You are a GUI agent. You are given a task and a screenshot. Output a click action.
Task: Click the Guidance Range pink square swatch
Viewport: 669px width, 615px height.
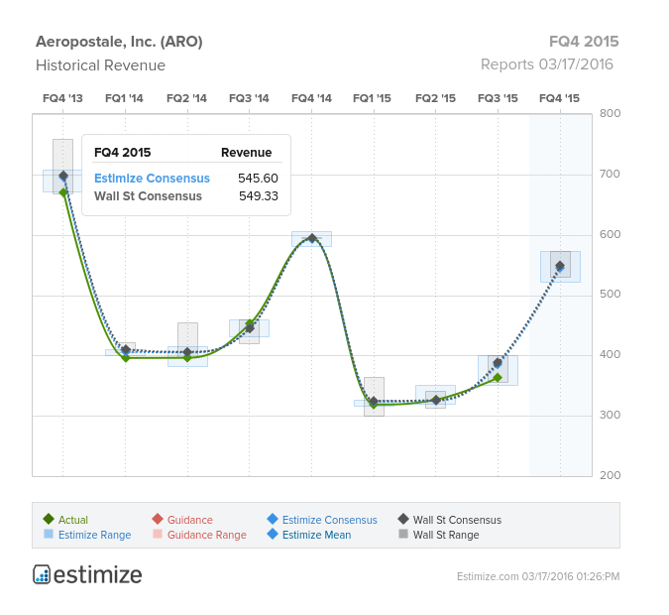158,534
